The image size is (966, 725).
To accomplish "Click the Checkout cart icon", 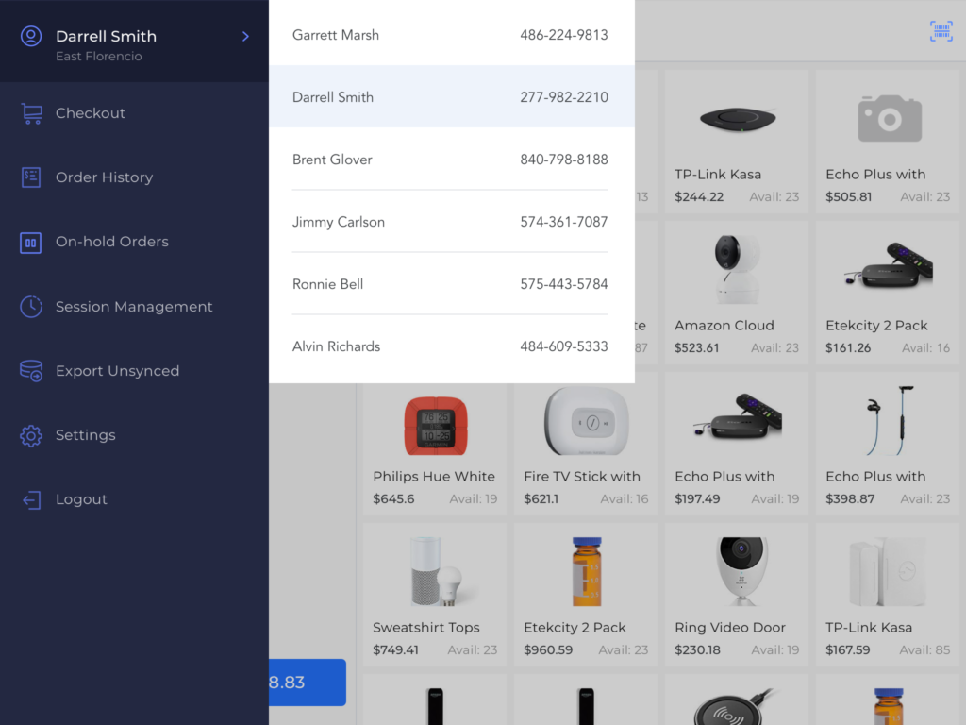I will [31, 113].
